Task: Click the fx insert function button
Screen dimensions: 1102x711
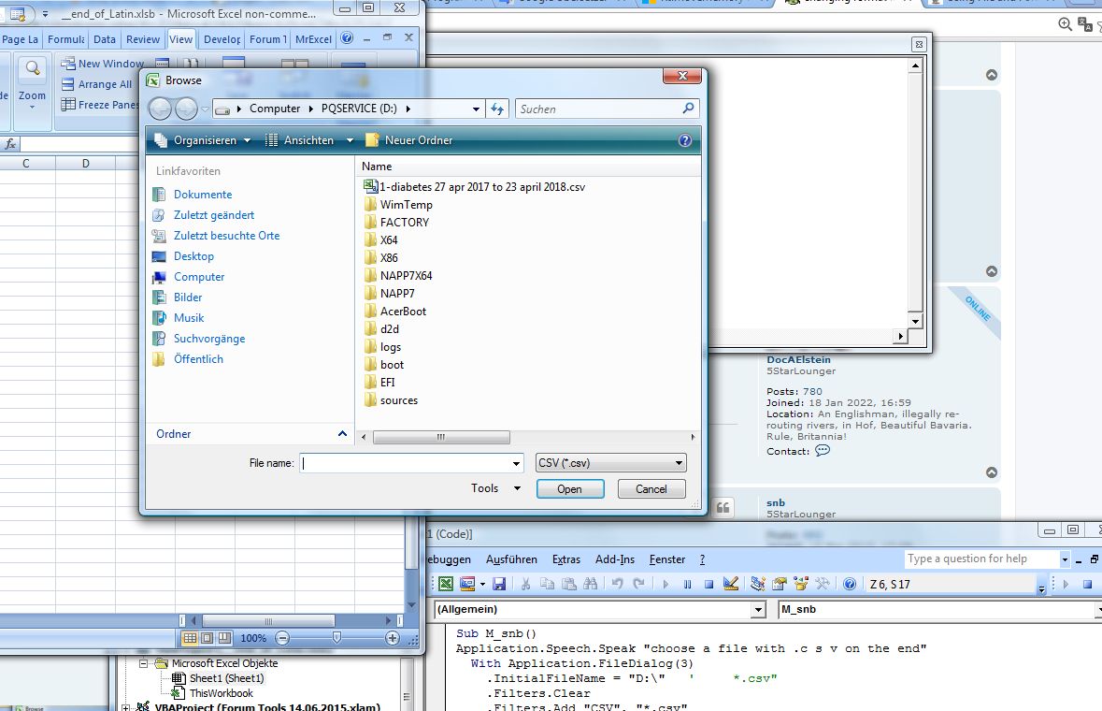Action: point(10,143)
